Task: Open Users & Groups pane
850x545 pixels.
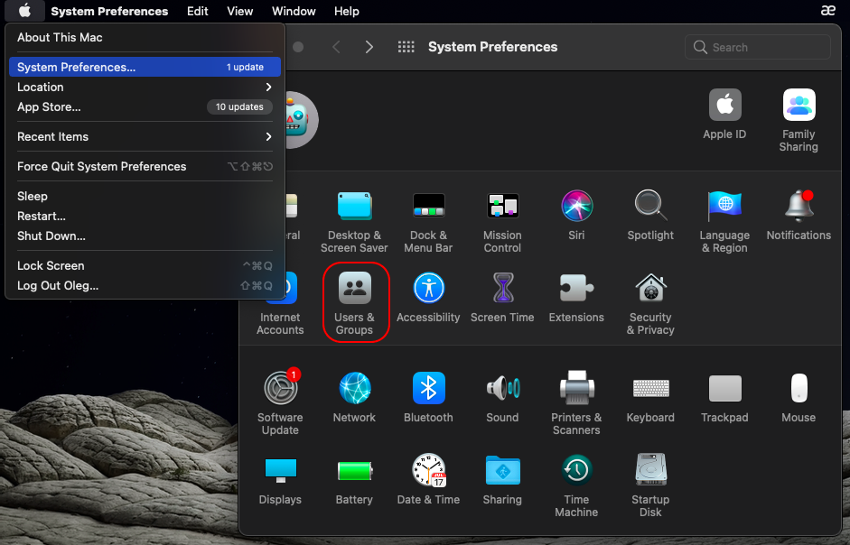Action: pos(354,303)
